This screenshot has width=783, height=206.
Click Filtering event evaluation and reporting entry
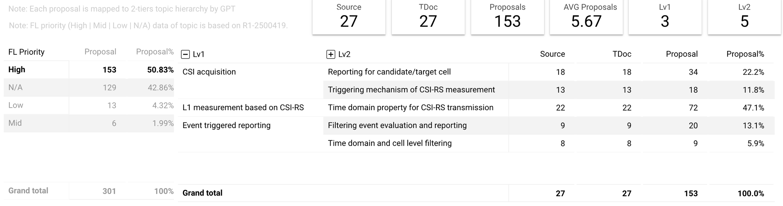[x=397, y=125]
